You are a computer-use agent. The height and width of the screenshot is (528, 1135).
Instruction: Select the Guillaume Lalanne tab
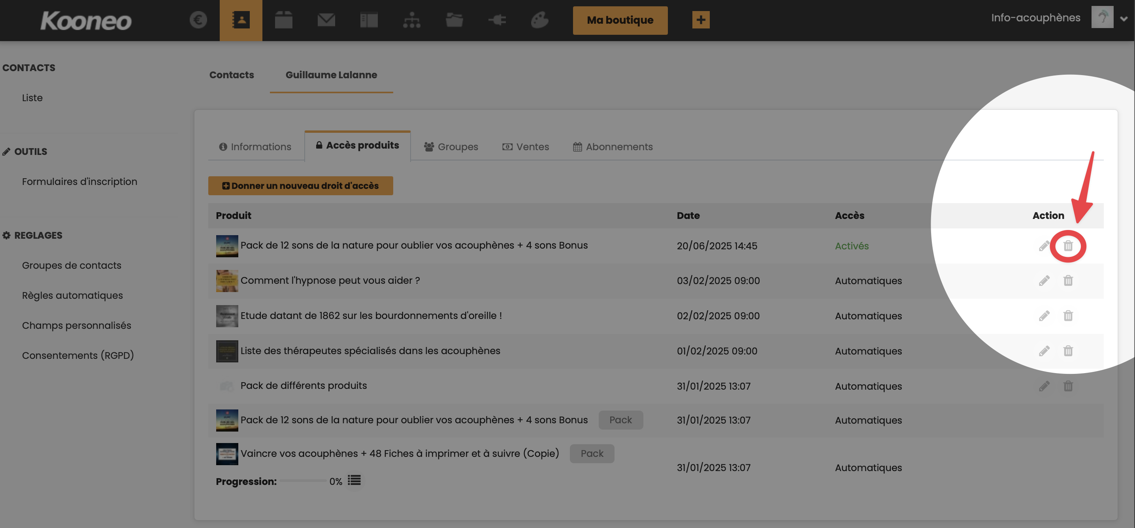(x=331, y=75)
